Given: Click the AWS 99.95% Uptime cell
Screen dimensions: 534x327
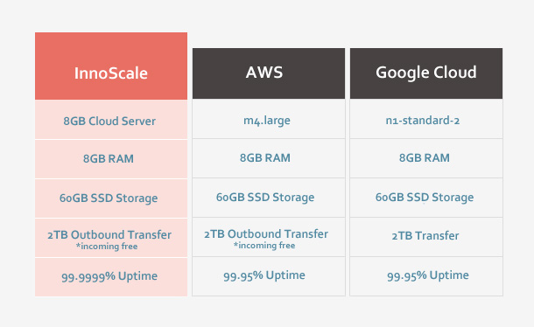Looking at the screenshot, I should click(269, 276).
